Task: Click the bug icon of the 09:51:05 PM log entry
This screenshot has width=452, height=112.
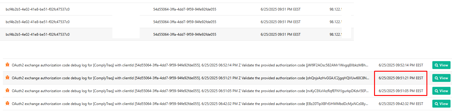Action: 8,91
